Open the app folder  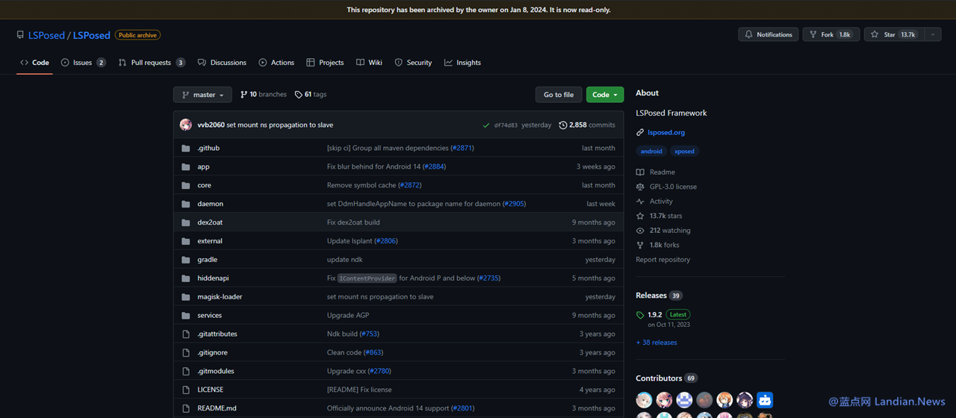click(203, 166)
